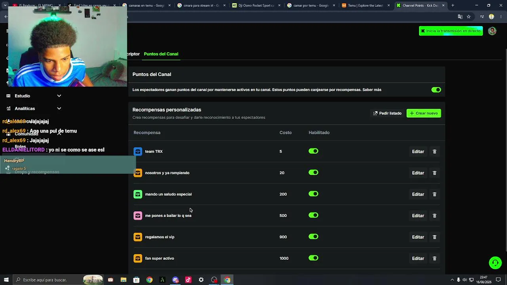Open the taskbar clock showing 23:47
The width and height of the screenshot is (507, 285).
(484, 280)
